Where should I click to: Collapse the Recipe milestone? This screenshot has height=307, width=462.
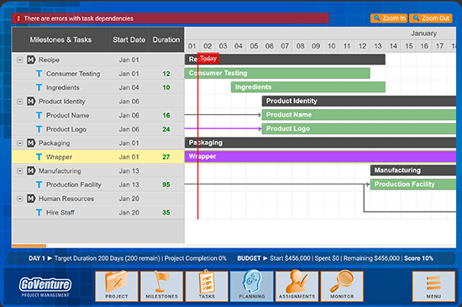[20, 60]
